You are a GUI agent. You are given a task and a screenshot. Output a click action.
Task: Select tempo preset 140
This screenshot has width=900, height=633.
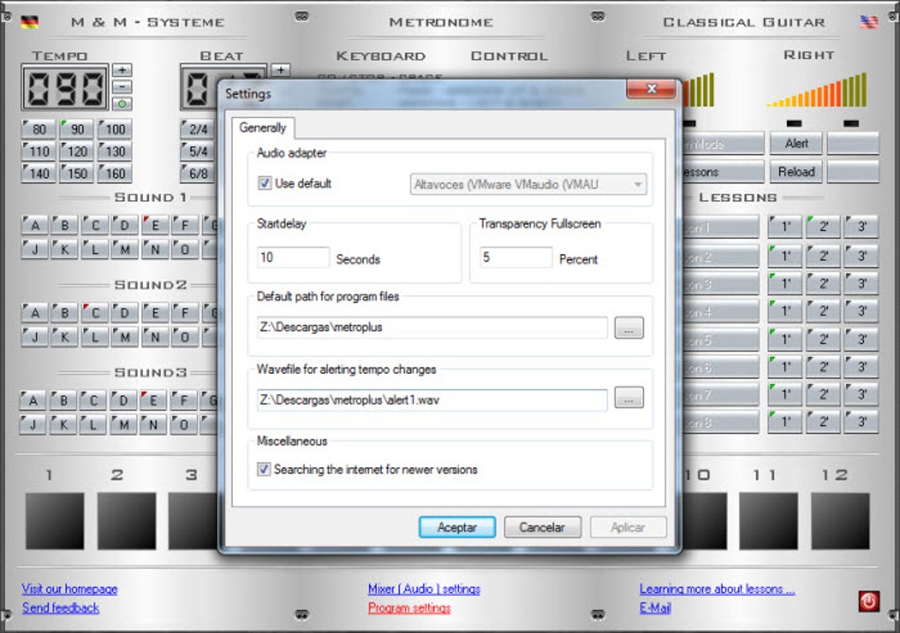click(39, 173)
